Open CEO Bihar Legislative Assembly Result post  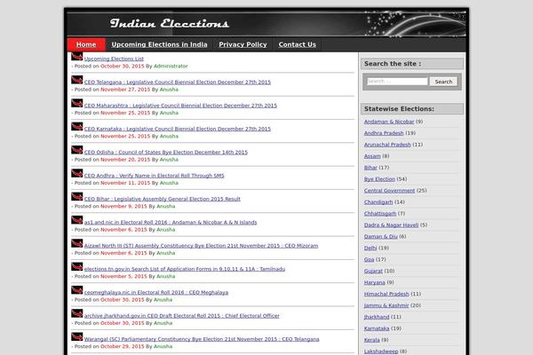pos(163,199)
